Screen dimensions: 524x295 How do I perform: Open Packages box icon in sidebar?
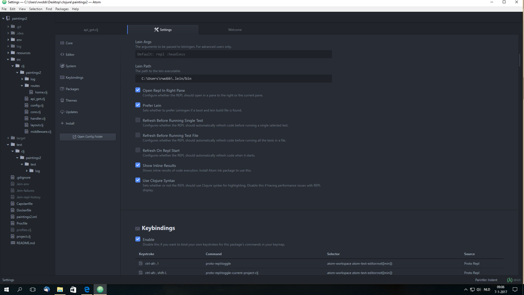pyautogui.click(x=62, y=89)
